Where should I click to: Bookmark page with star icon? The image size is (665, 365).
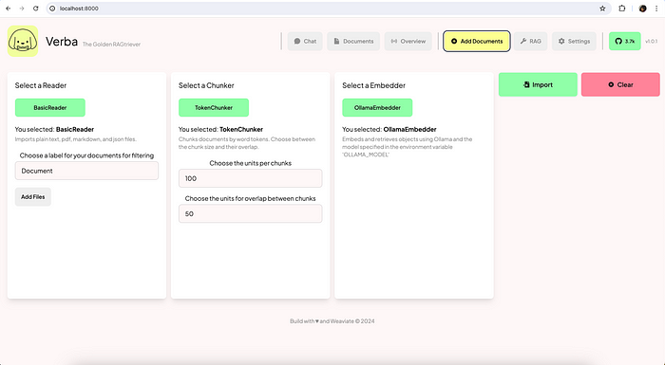(602, 9)
